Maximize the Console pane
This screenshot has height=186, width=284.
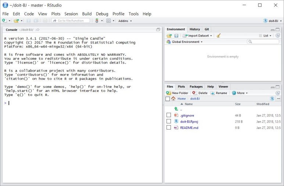coord(158,30)
